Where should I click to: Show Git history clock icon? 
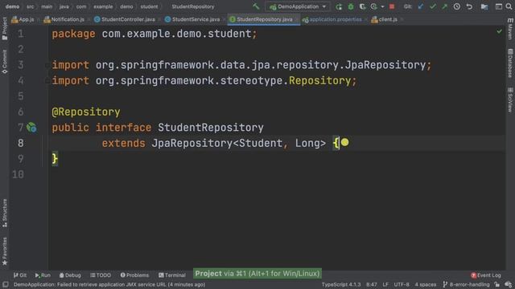tap(457, 6)
